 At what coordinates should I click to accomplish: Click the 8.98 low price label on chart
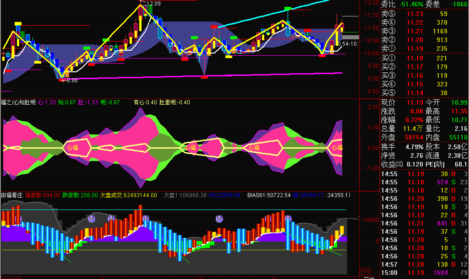coord(72,80)
